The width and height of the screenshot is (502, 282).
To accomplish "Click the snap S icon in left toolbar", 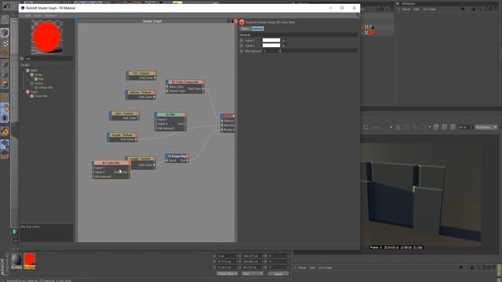I will click(x=5, y=118).
